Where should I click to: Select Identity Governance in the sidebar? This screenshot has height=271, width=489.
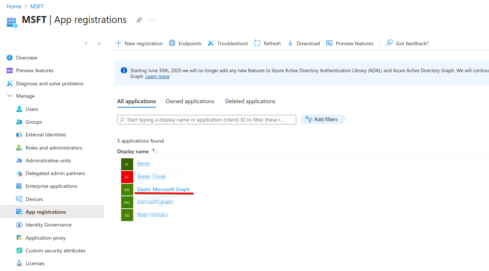tap(49, 225)
